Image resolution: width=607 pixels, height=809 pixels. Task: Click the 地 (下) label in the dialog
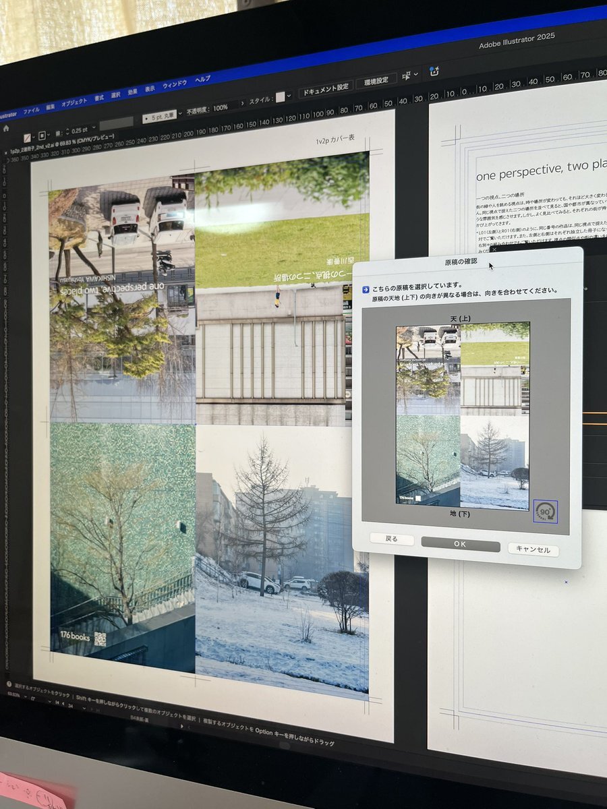click(x=461, y=514)
